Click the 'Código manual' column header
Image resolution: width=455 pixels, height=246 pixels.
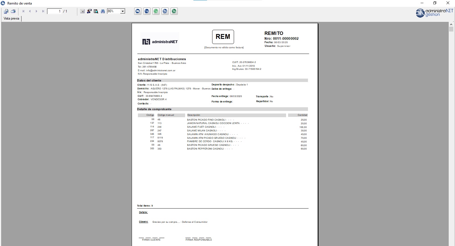click(x=171, y=115)
